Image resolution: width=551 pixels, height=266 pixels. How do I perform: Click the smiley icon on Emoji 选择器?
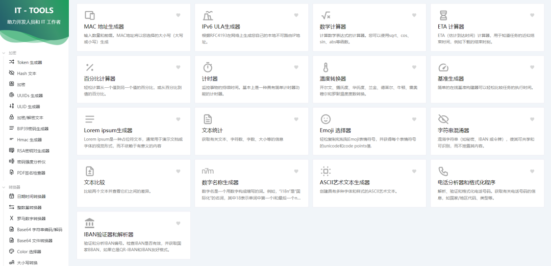point(325,119)
